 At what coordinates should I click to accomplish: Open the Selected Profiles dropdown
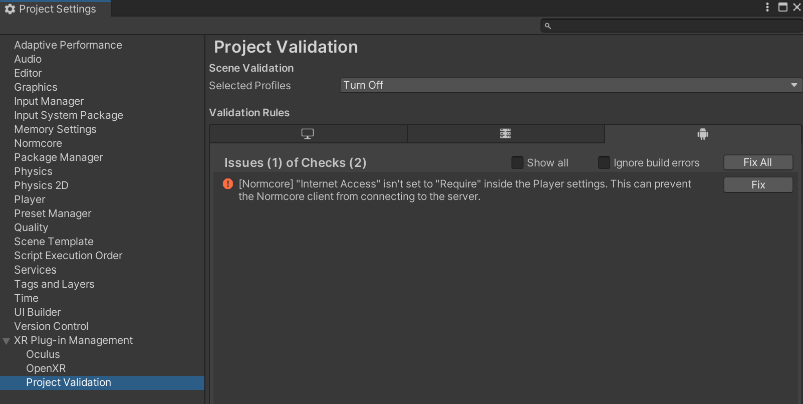[571, 85]
